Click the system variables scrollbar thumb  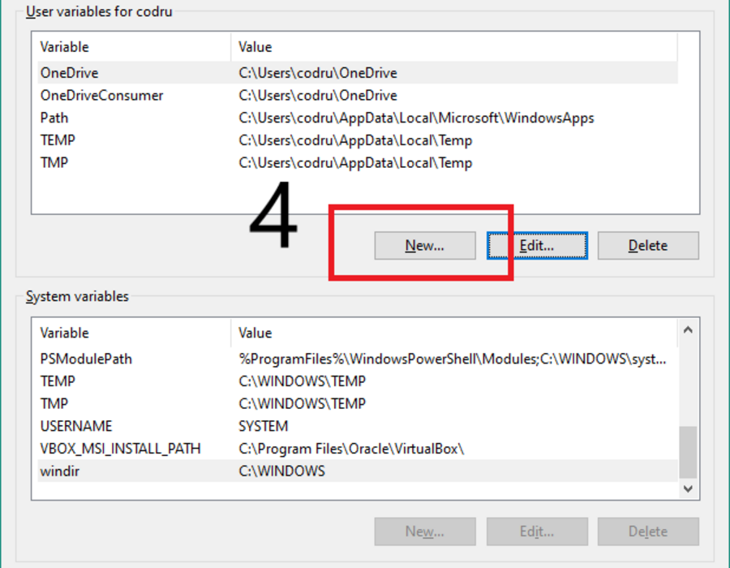pyautogui.click(x=688, y=453)
